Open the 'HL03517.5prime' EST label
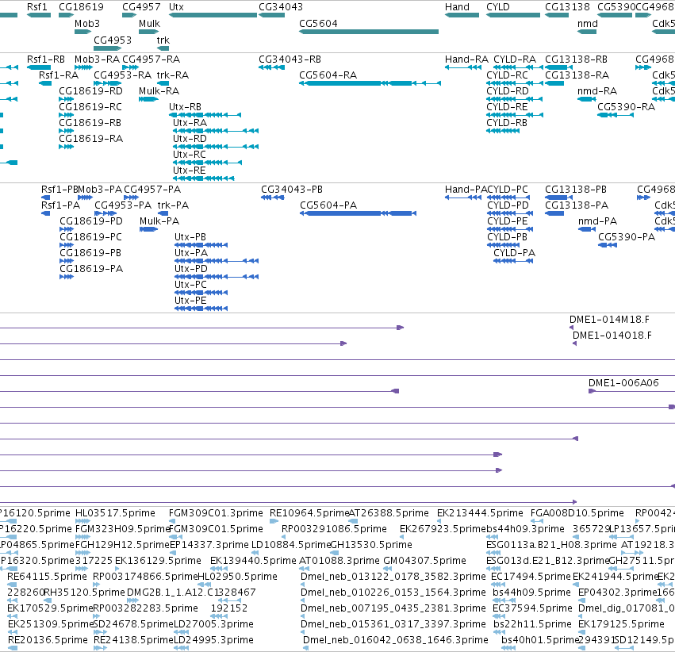Viewport: 675px width, 652px height. (115, 513)
